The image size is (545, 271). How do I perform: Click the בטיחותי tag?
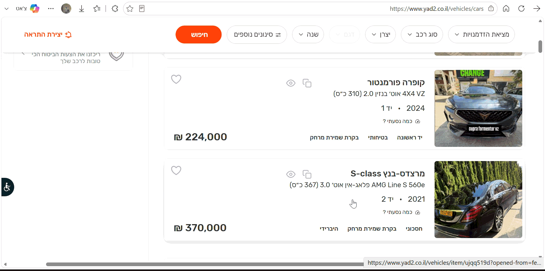[x=378, y=137]
